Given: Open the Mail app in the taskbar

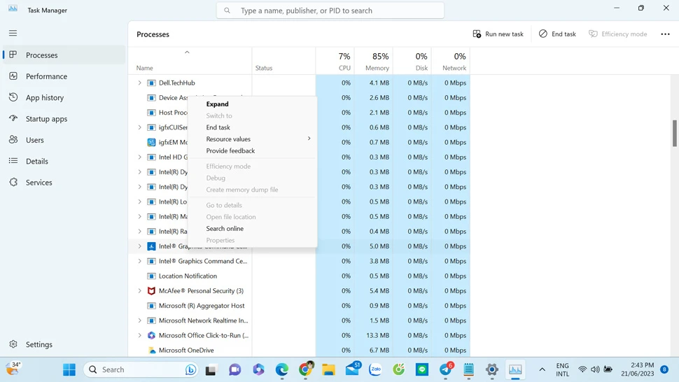Looking at the screenshot, I should tap(353, 369).
